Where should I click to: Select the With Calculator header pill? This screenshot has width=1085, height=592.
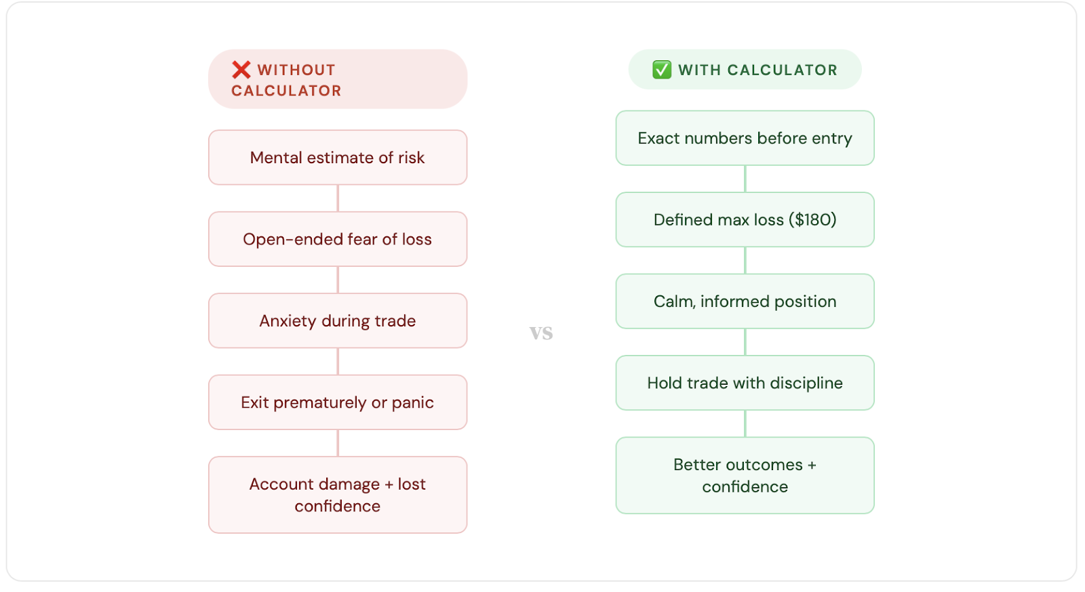tap(745, 70)
